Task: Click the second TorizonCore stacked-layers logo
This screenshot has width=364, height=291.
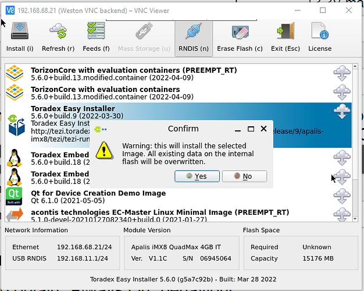Action: click(15, 93)
